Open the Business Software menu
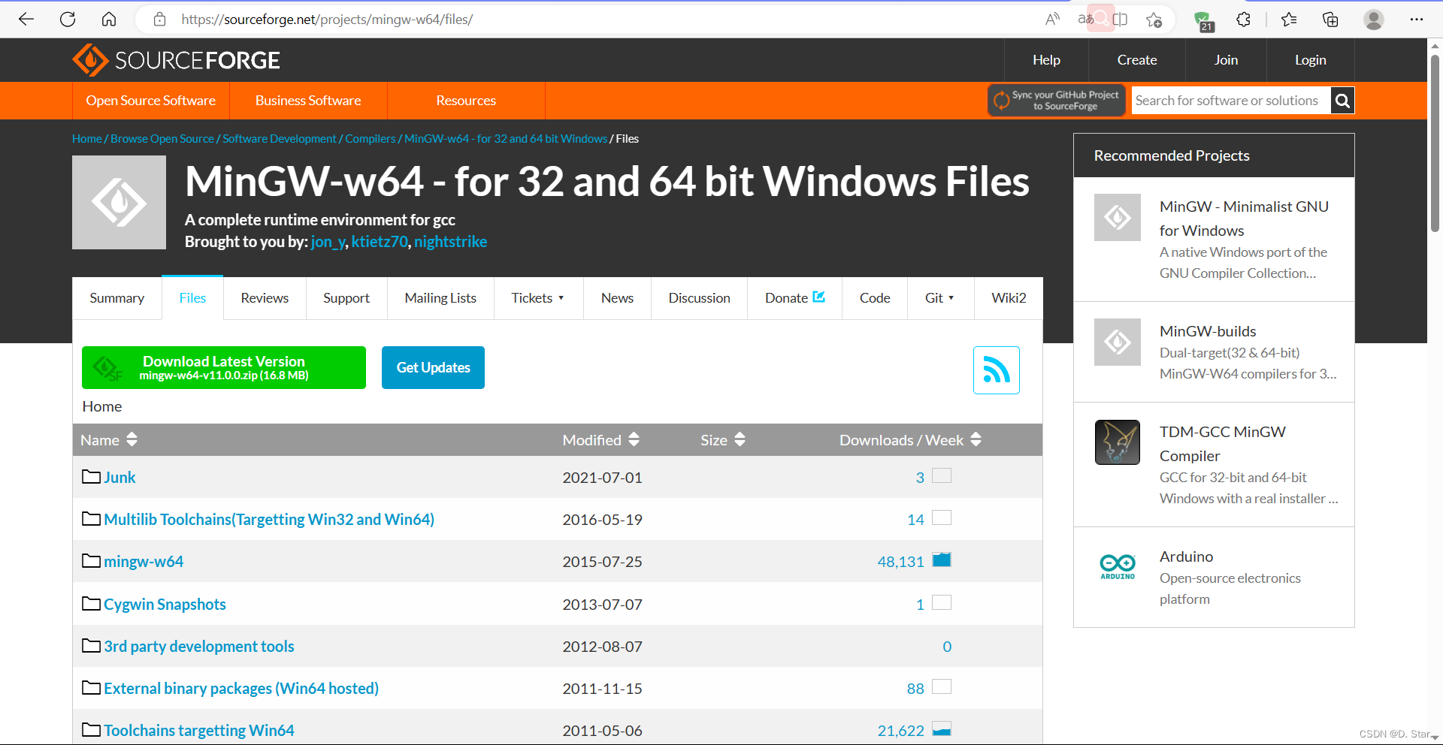This screenshot has height=745, width=1443. point(308,101)
